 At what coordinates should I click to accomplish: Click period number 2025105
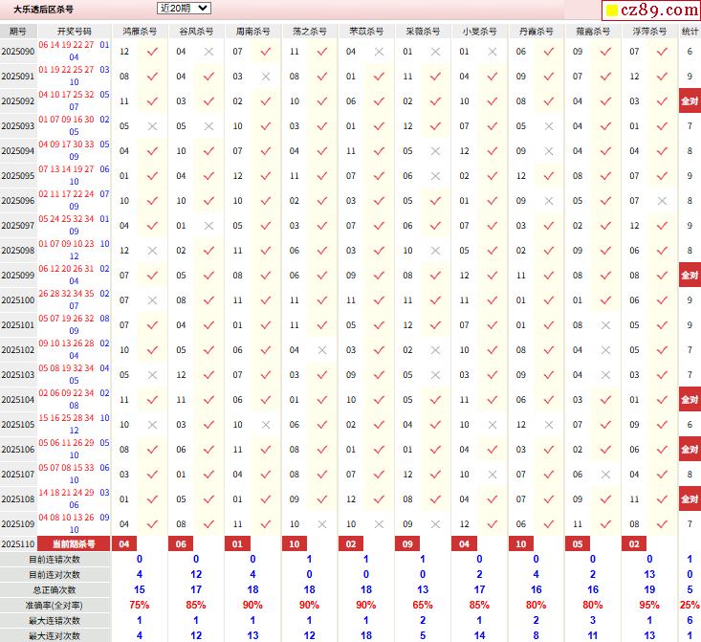click(18, 425)
